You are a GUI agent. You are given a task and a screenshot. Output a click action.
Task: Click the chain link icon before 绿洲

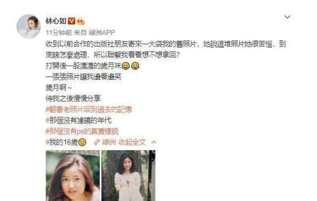[97, 142]
